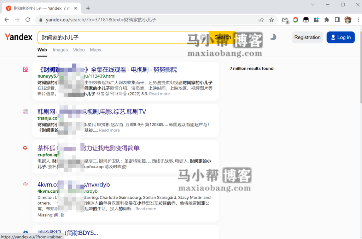
Task: Open the profile avatar menu
Action: pos(348,20)
